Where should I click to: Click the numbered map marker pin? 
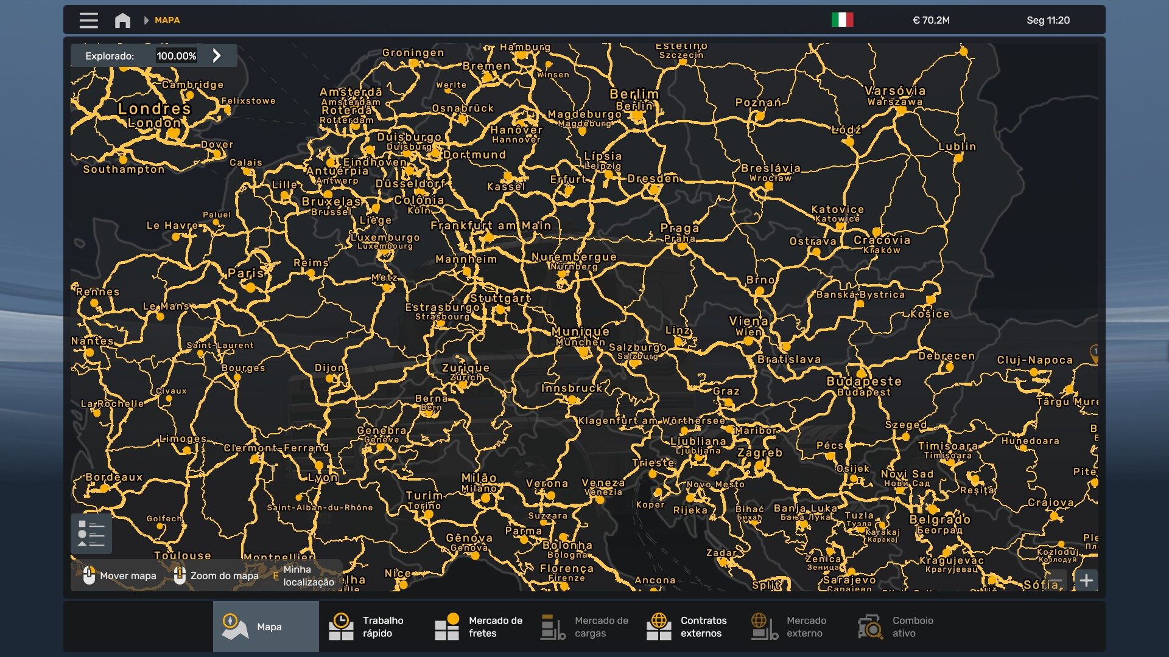[1094, 352]
